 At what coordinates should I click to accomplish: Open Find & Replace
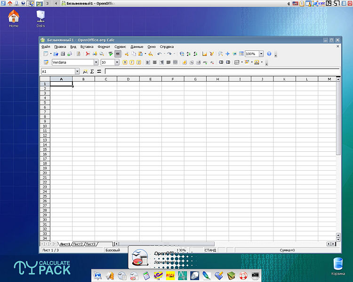tap(220, 54)
